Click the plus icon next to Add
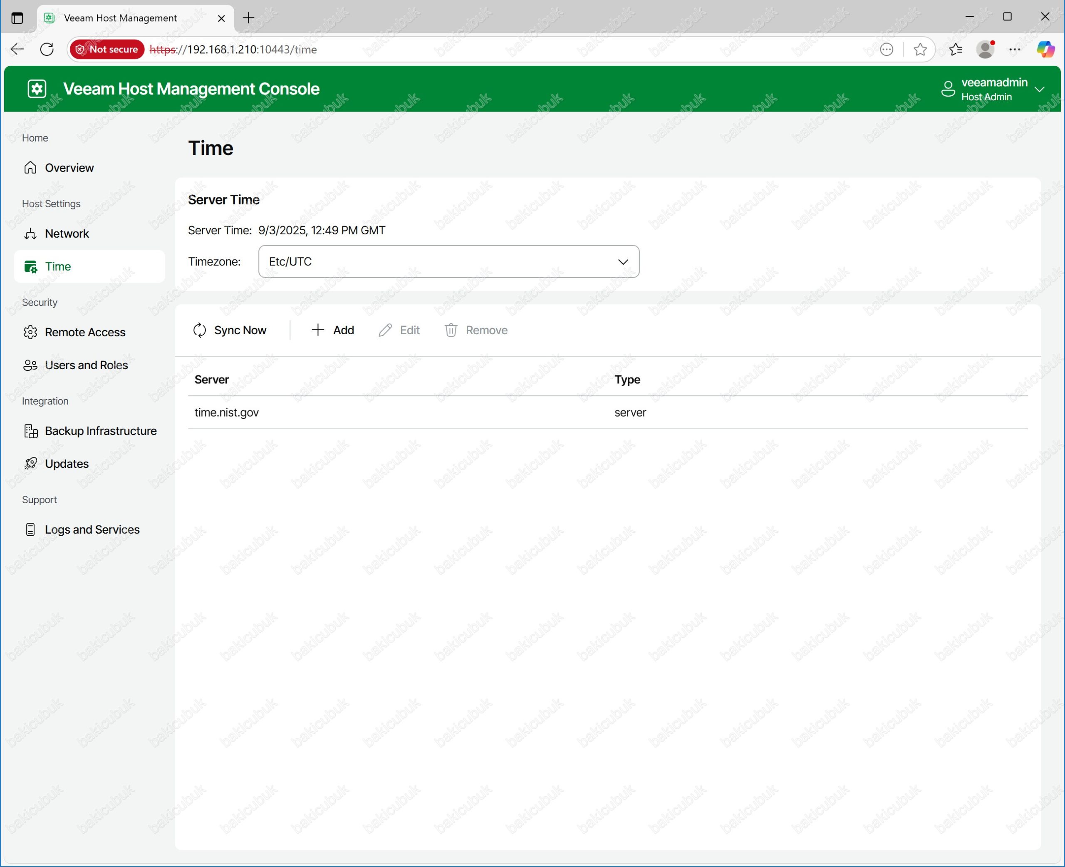The image size is (1065, 867). 317,330
